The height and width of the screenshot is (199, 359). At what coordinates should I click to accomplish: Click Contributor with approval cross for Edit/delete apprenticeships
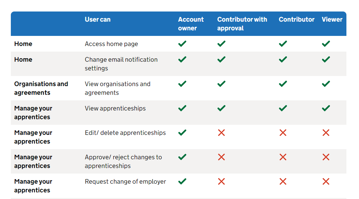pyautogui.click(x=221, y=133)
